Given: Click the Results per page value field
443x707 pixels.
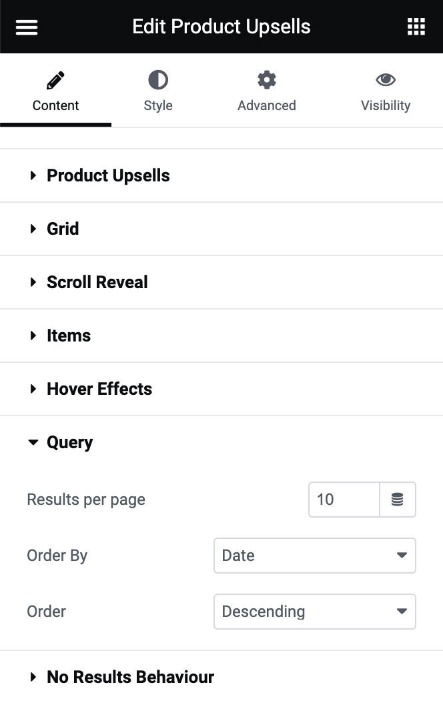Looking at the screenshot, I should (344, 499).
